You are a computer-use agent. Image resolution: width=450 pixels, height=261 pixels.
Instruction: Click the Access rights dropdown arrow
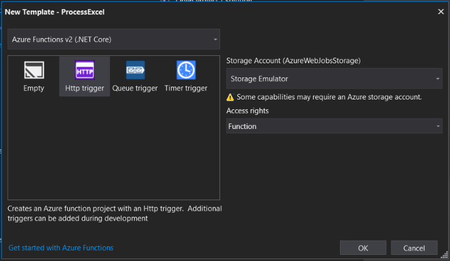[438, 126]
